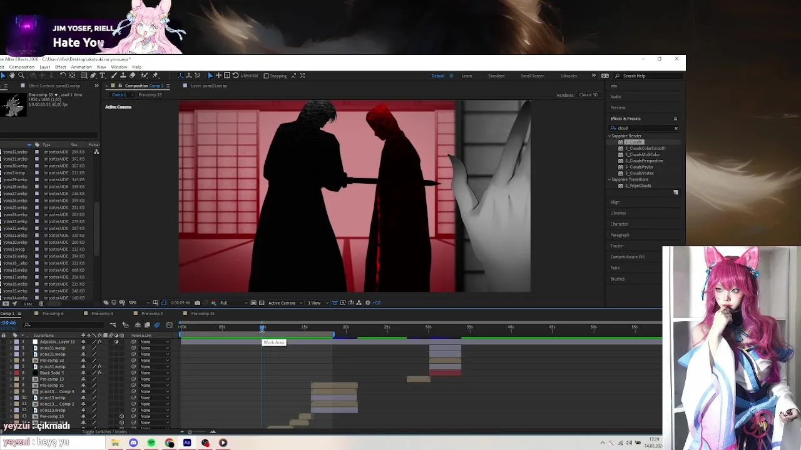Viewport: 801px width, 450px height.
Task: Open Discord from the taskbar
Action: (x=133, y=442)
